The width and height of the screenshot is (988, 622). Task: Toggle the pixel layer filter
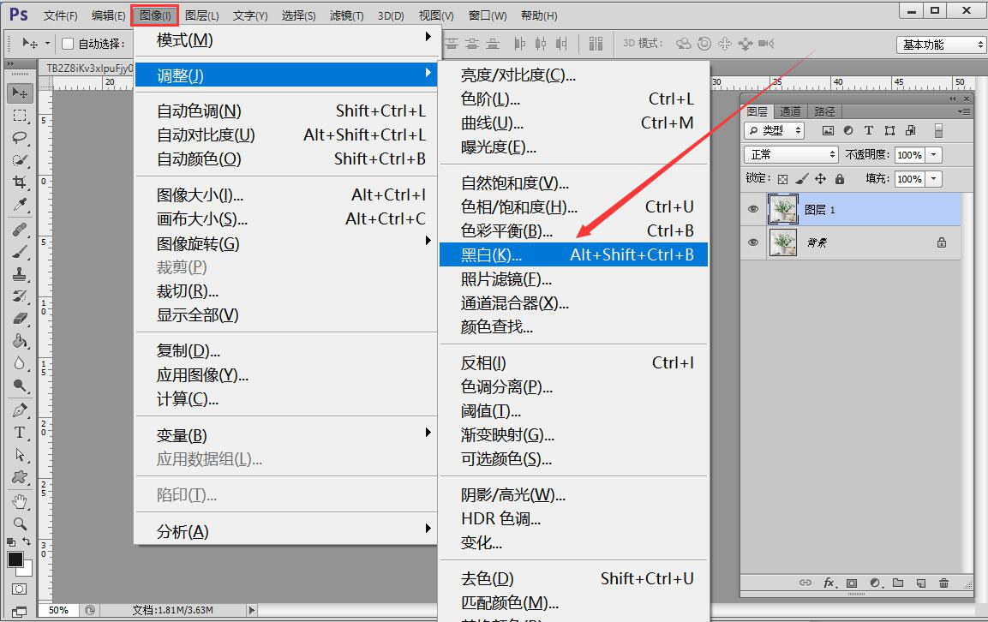828,130
